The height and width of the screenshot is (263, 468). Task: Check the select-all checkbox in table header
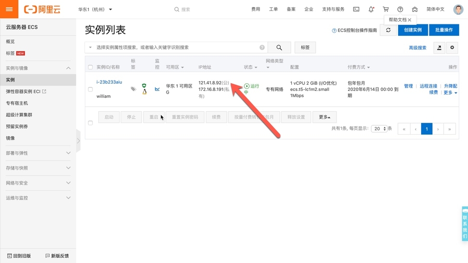click(90, 68)
